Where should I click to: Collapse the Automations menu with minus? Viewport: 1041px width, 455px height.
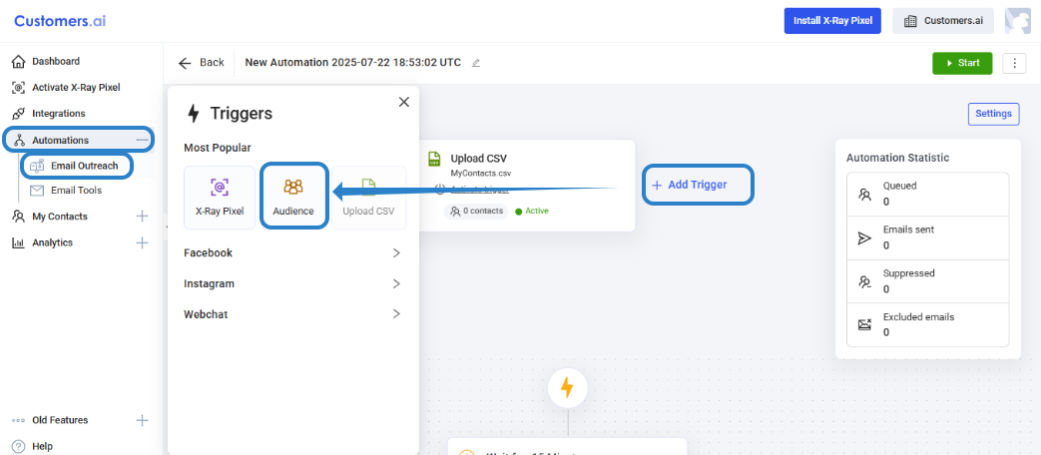tap(142, 140)
